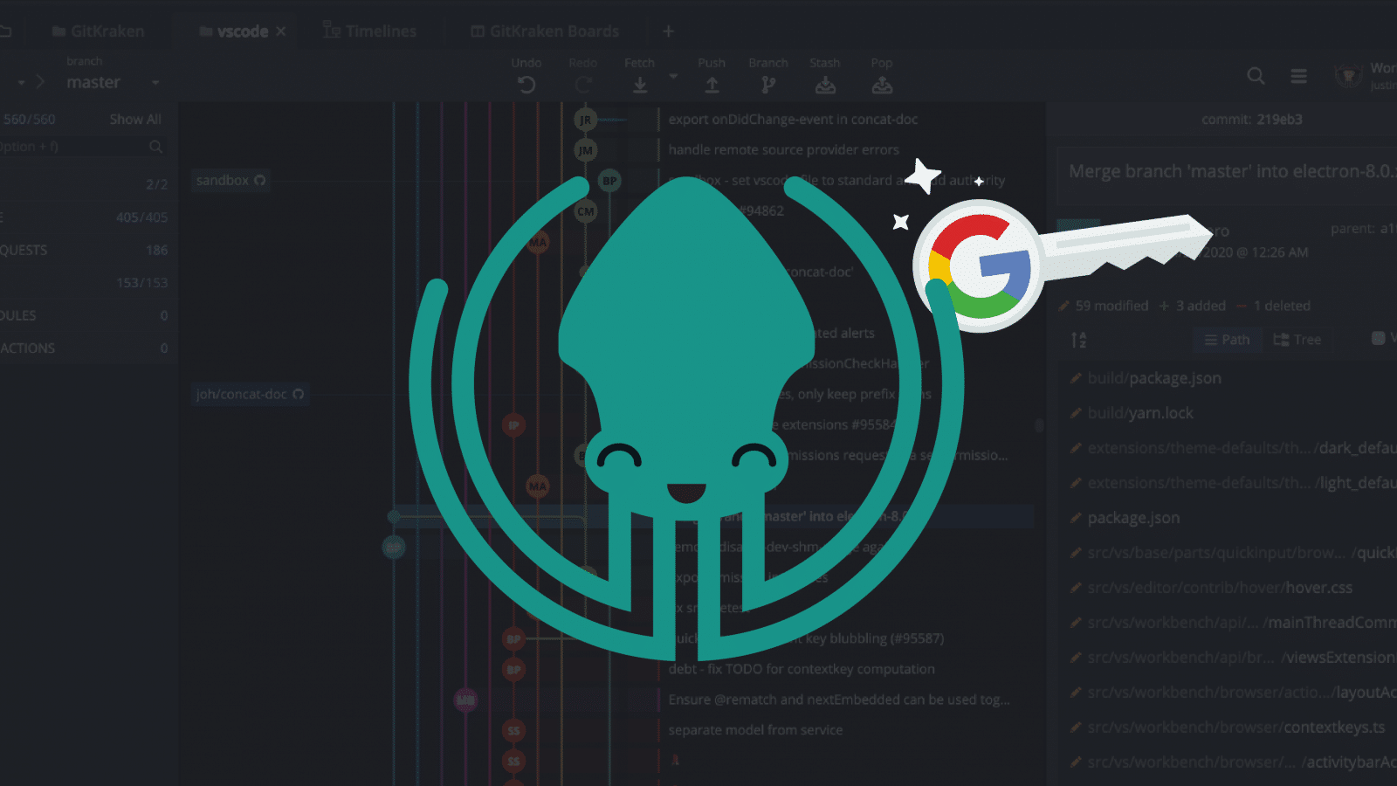The image size is (1397, 786).
Task: Click the breadcrumb chevron left of the branch name
Action: point(39,82)
